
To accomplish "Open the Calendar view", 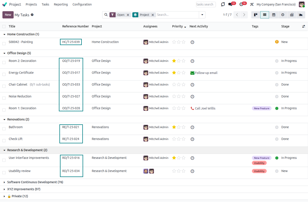I will [x=274, y=15].
